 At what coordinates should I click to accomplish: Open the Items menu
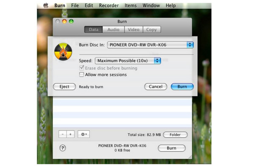click(x=130, y=6)
